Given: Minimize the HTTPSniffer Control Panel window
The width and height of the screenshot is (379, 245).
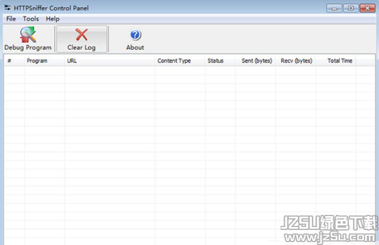Looking at the screenshot, I should pos(334,8).
